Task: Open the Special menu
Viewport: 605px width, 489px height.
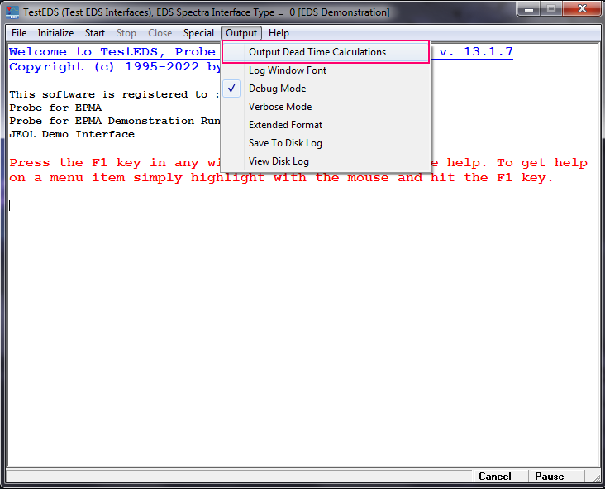Action: pos(198,33)
